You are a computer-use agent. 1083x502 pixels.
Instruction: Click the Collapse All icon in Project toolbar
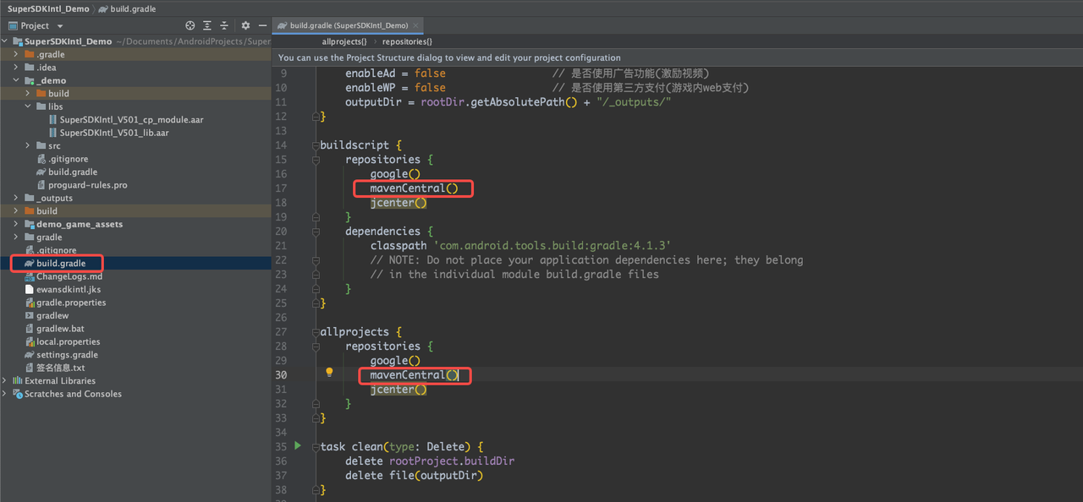(224, 26)
